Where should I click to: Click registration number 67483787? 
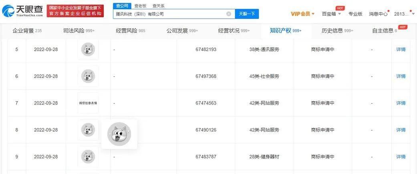tap(206, 157)
